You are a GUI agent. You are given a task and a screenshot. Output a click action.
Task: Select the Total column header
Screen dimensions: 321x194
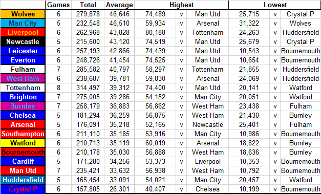point(88,5)
